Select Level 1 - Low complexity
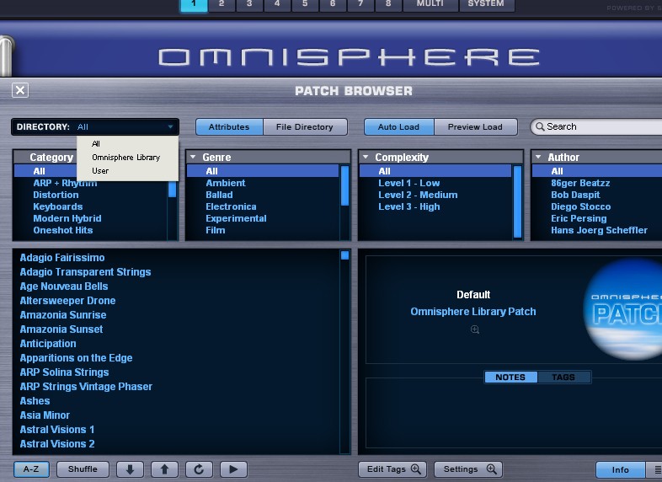Viewport: 662px width, 482px height. pyautogui.click(x=409, y=183)
